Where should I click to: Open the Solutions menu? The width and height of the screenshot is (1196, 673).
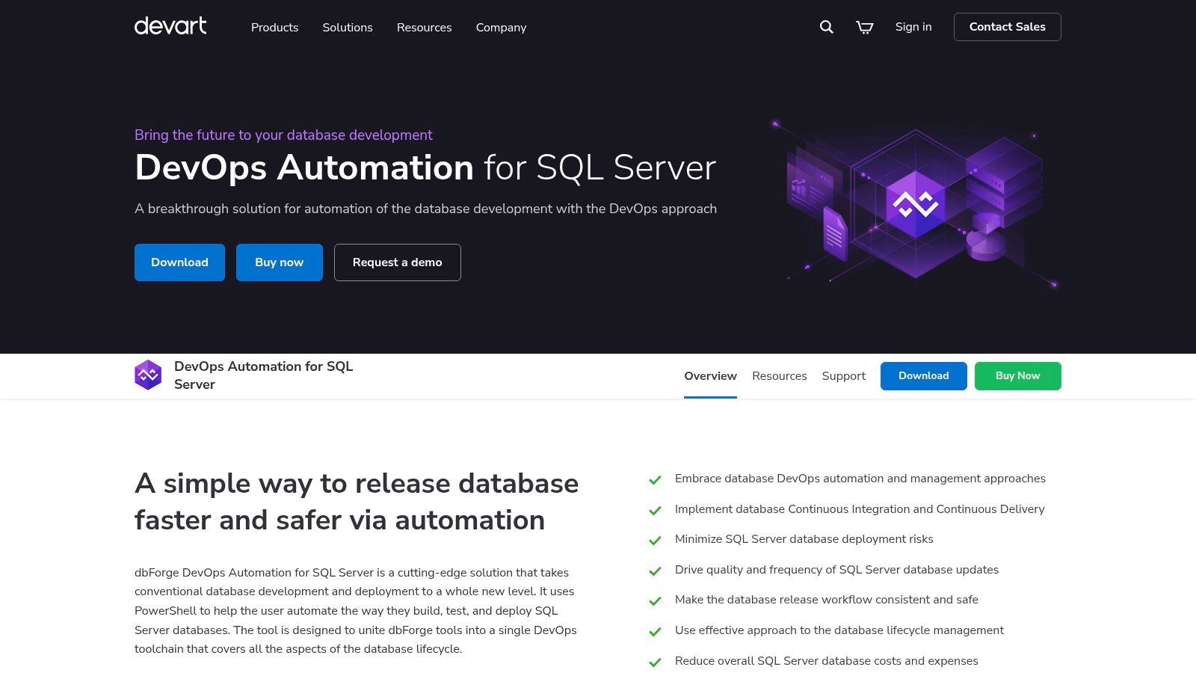click(347, 28)
